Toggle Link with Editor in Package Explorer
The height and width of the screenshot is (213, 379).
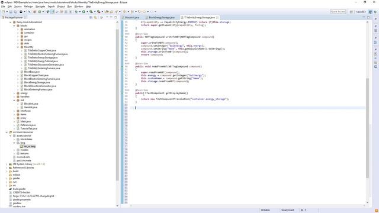coord(95,17)
